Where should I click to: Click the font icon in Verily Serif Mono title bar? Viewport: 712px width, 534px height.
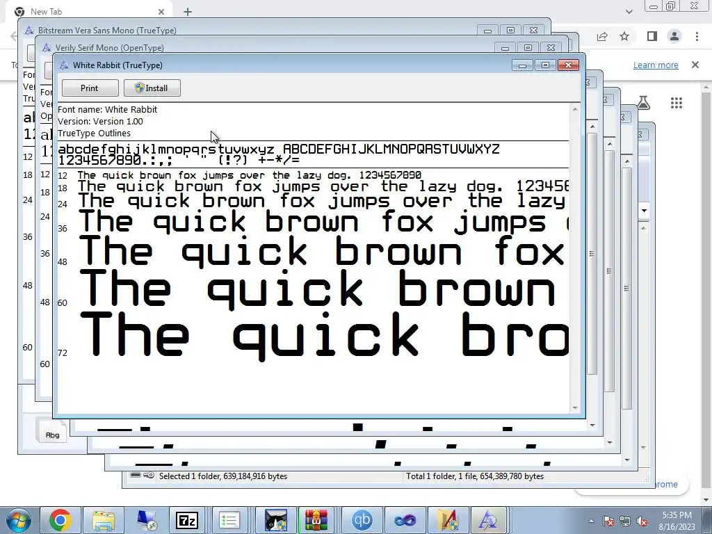click(x=47, y=48)
